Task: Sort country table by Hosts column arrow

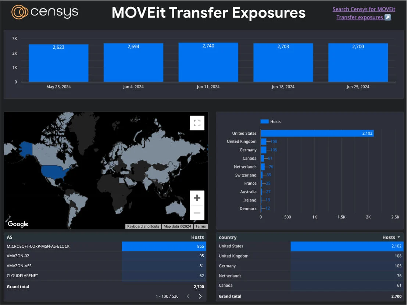Action: point(399,237)
